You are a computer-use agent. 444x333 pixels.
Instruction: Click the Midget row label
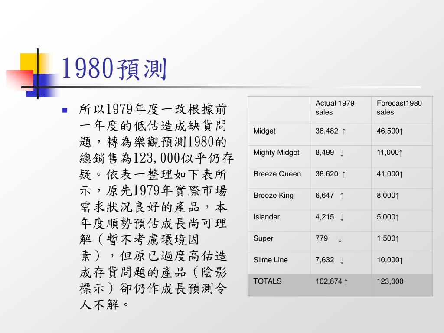click(x=264, y=131)
